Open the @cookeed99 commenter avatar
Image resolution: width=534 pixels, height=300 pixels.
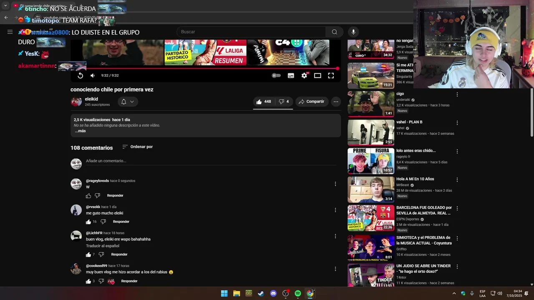(x=76, y=269)
